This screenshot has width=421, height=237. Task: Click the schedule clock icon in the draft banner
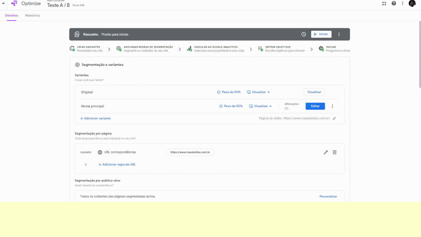tap(303, 34)
